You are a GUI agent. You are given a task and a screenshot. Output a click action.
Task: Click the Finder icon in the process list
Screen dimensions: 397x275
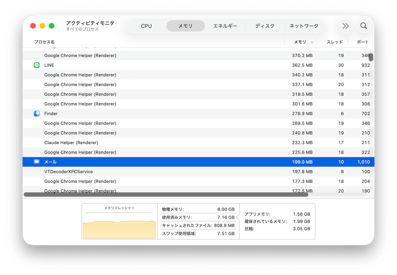(x=37, y=113)
